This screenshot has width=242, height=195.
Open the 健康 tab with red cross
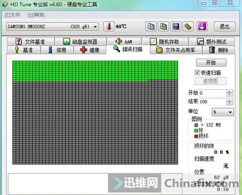coord(90,50)
